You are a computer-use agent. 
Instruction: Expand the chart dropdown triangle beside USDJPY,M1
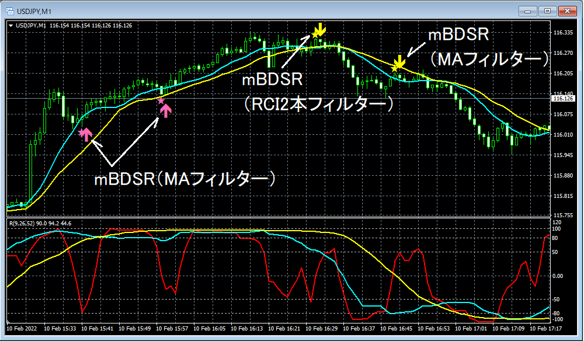coord(11,26)
